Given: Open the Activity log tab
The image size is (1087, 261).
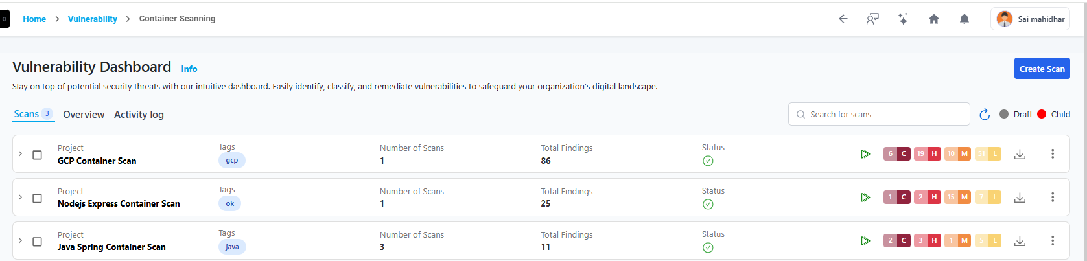Looking at the screenshot, I should 139,115.
